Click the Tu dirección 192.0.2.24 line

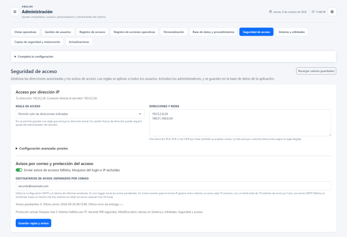(56, 98)
